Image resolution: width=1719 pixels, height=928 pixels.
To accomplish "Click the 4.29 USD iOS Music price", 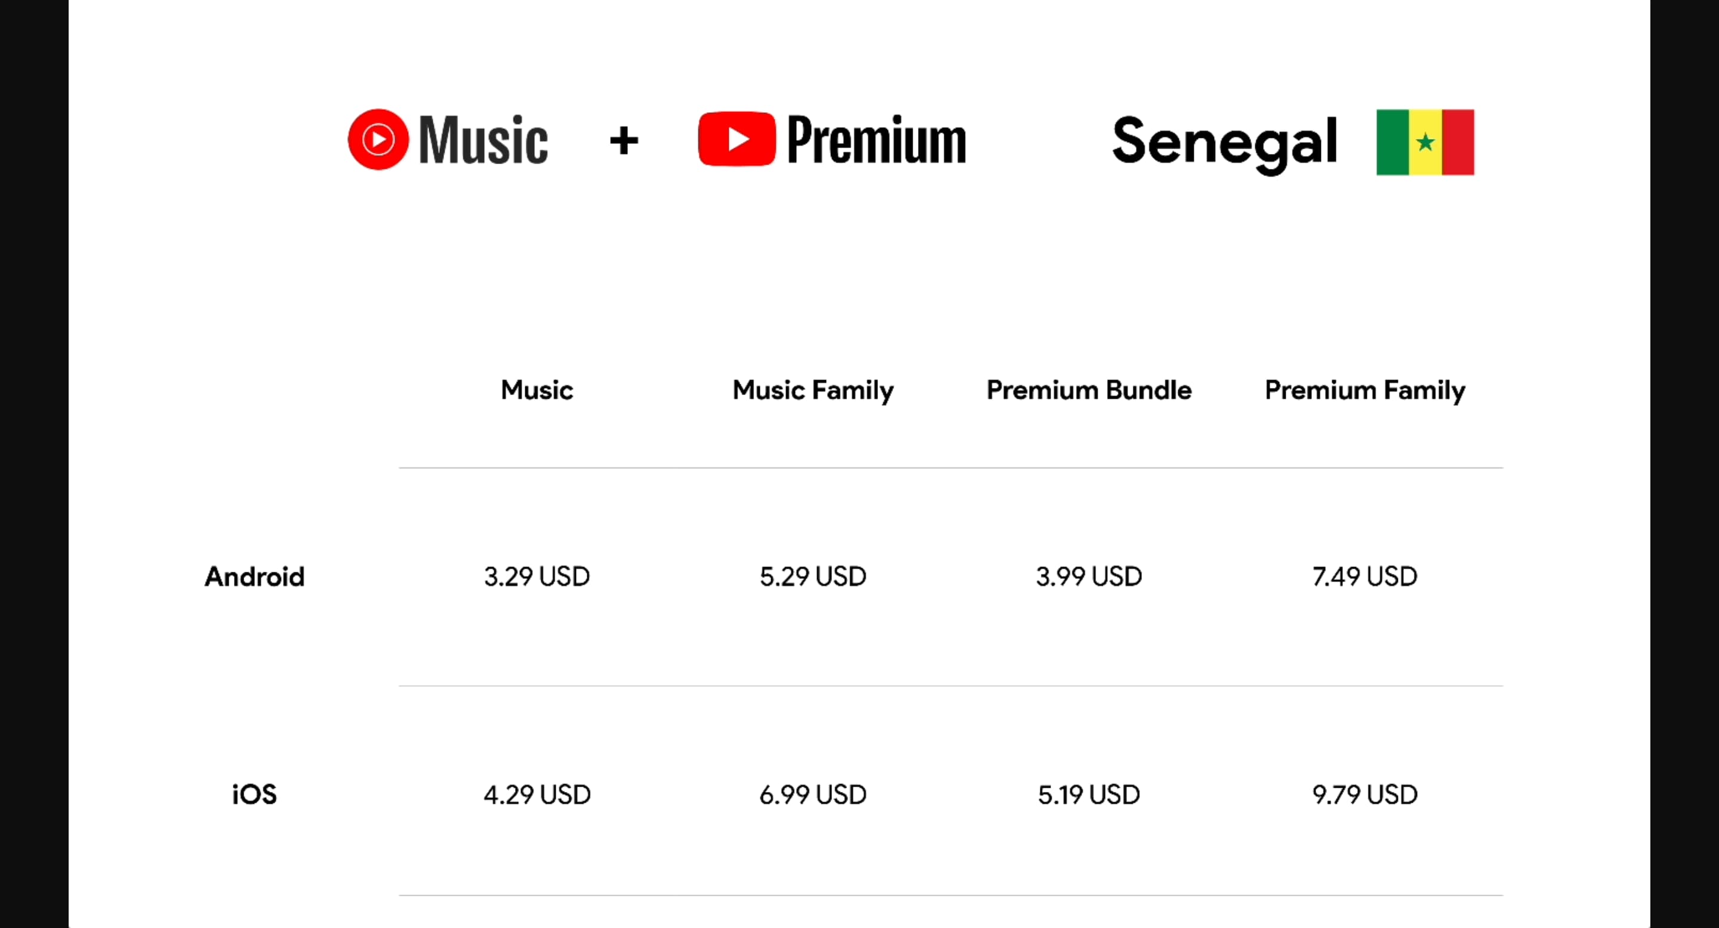I will pyautogui.click(x=537, y=794).
